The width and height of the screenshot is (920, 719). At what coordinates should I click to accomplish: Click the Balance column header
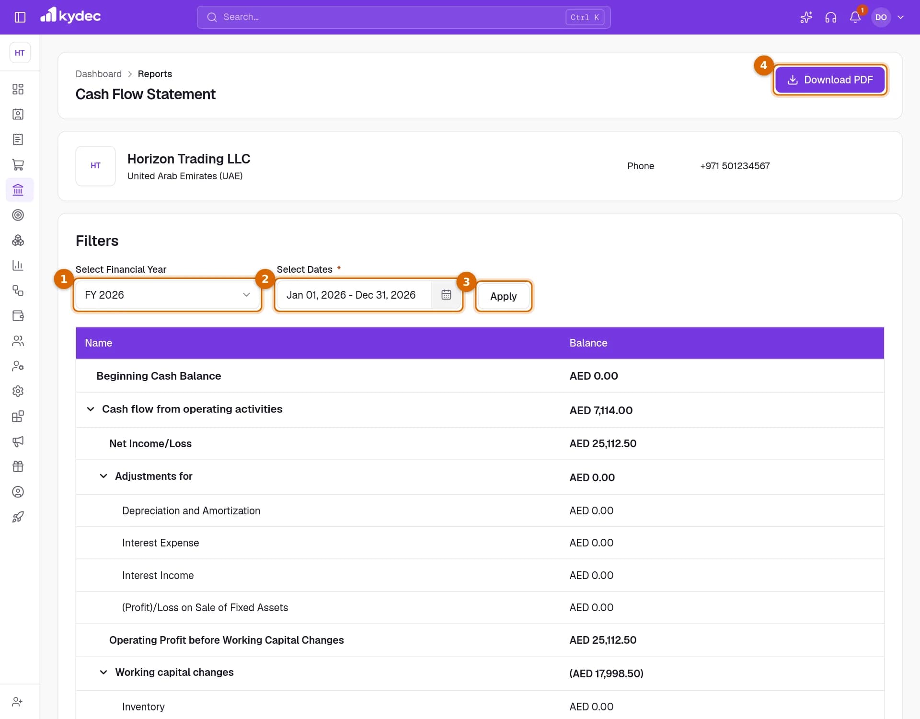click(x=588, y=343)
